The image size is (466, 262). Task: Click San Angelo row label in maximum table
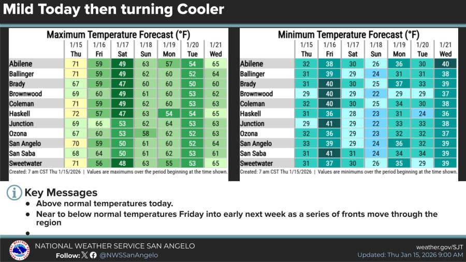(25, 143)
